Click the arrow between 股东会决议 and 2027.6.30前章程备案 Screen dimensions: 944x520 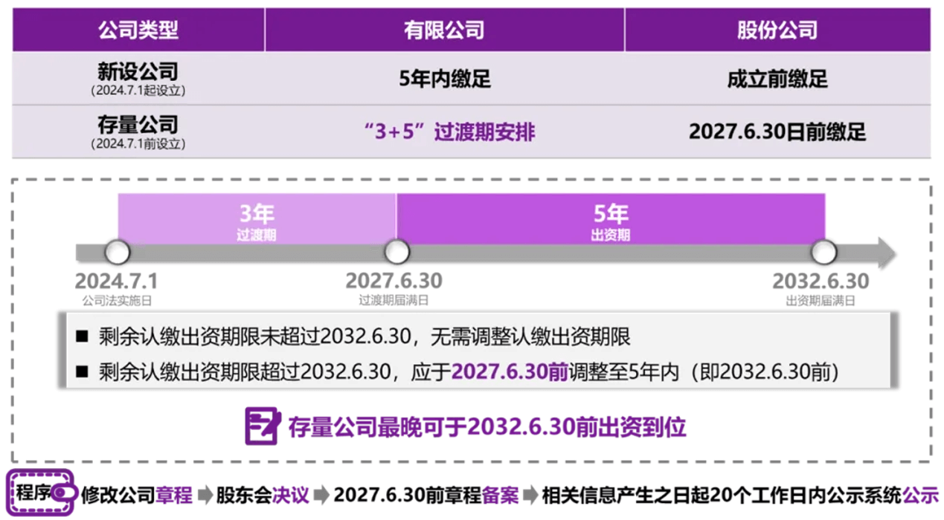point(321,495)
